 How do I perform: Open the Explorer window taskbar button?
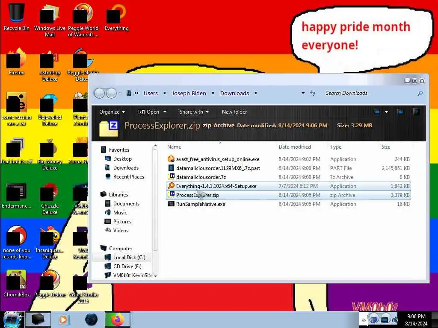click(38, 319)
